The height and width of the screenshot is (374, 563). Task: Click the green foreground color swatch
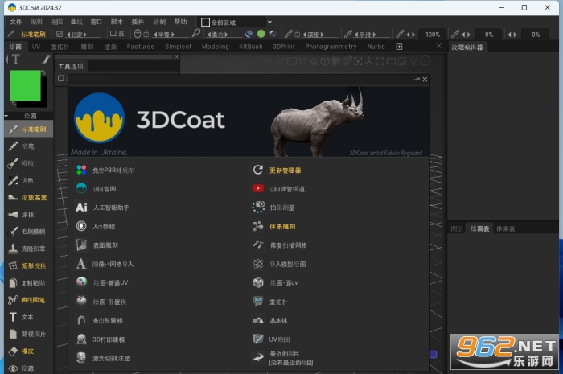coord(25,85)
